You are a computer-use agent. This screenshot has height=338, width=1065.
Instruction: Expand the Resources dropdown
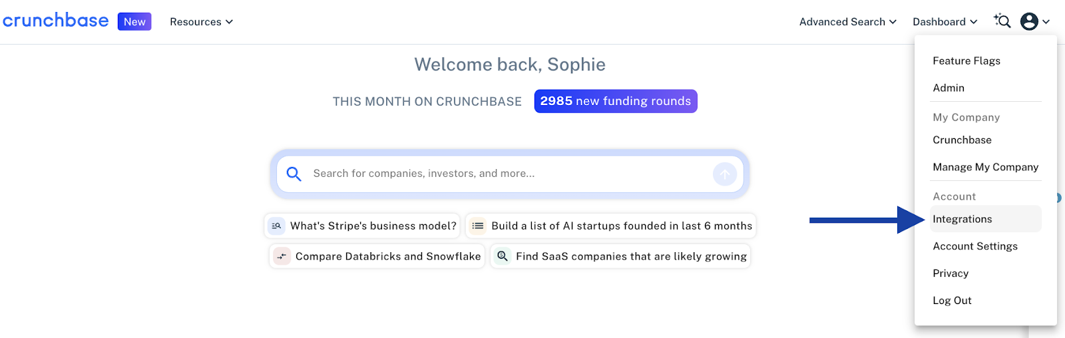tap(201, 22)
